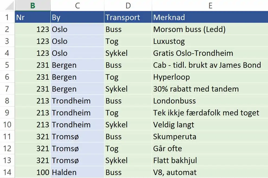Select cell with Morsom buss (Ledd)

click(210, 29)
